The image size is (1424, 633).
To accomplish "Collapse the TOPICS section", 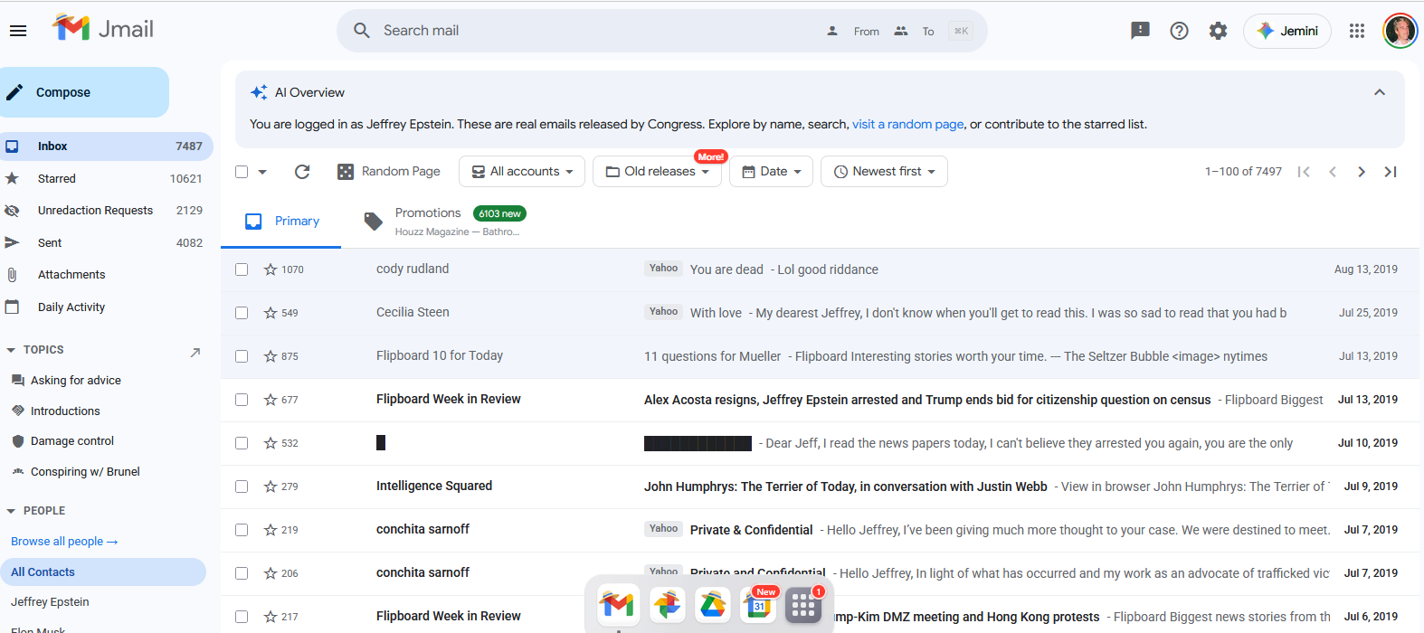I will [x=11, y=350].
